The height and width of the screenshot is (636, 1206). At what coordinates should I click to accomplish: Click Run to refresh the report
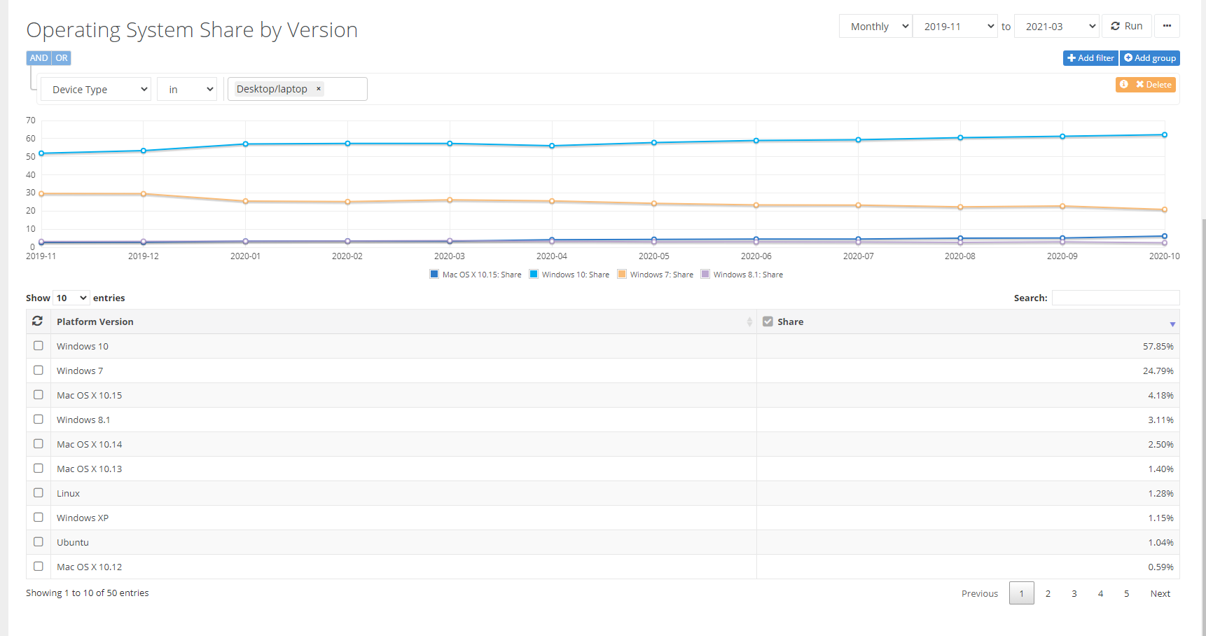point(1126,26)
